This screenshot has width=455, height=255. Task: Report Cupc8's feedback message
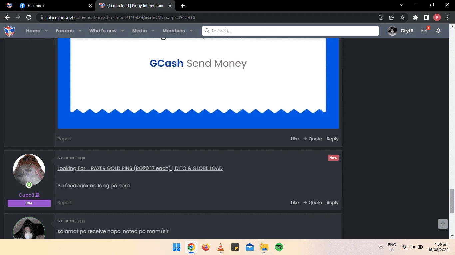64,203
